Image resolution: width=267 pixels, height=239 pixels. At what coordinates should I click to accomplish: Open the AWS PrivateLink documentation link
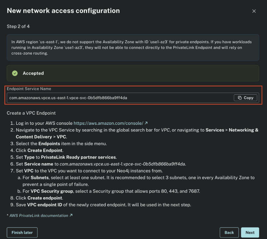point(39,215)
